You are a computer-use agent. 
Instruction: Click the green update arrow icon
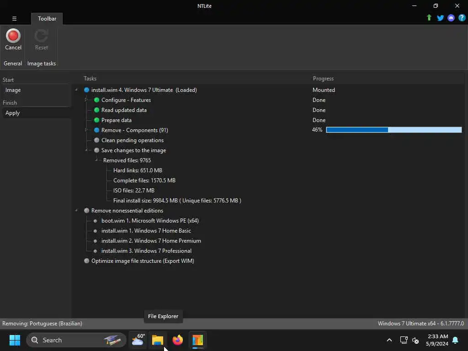429,18
